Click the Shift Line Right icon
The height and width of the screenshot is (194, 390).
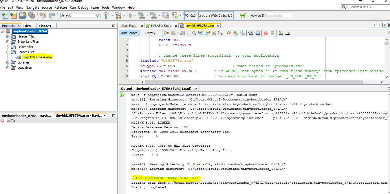coord(257,33)
